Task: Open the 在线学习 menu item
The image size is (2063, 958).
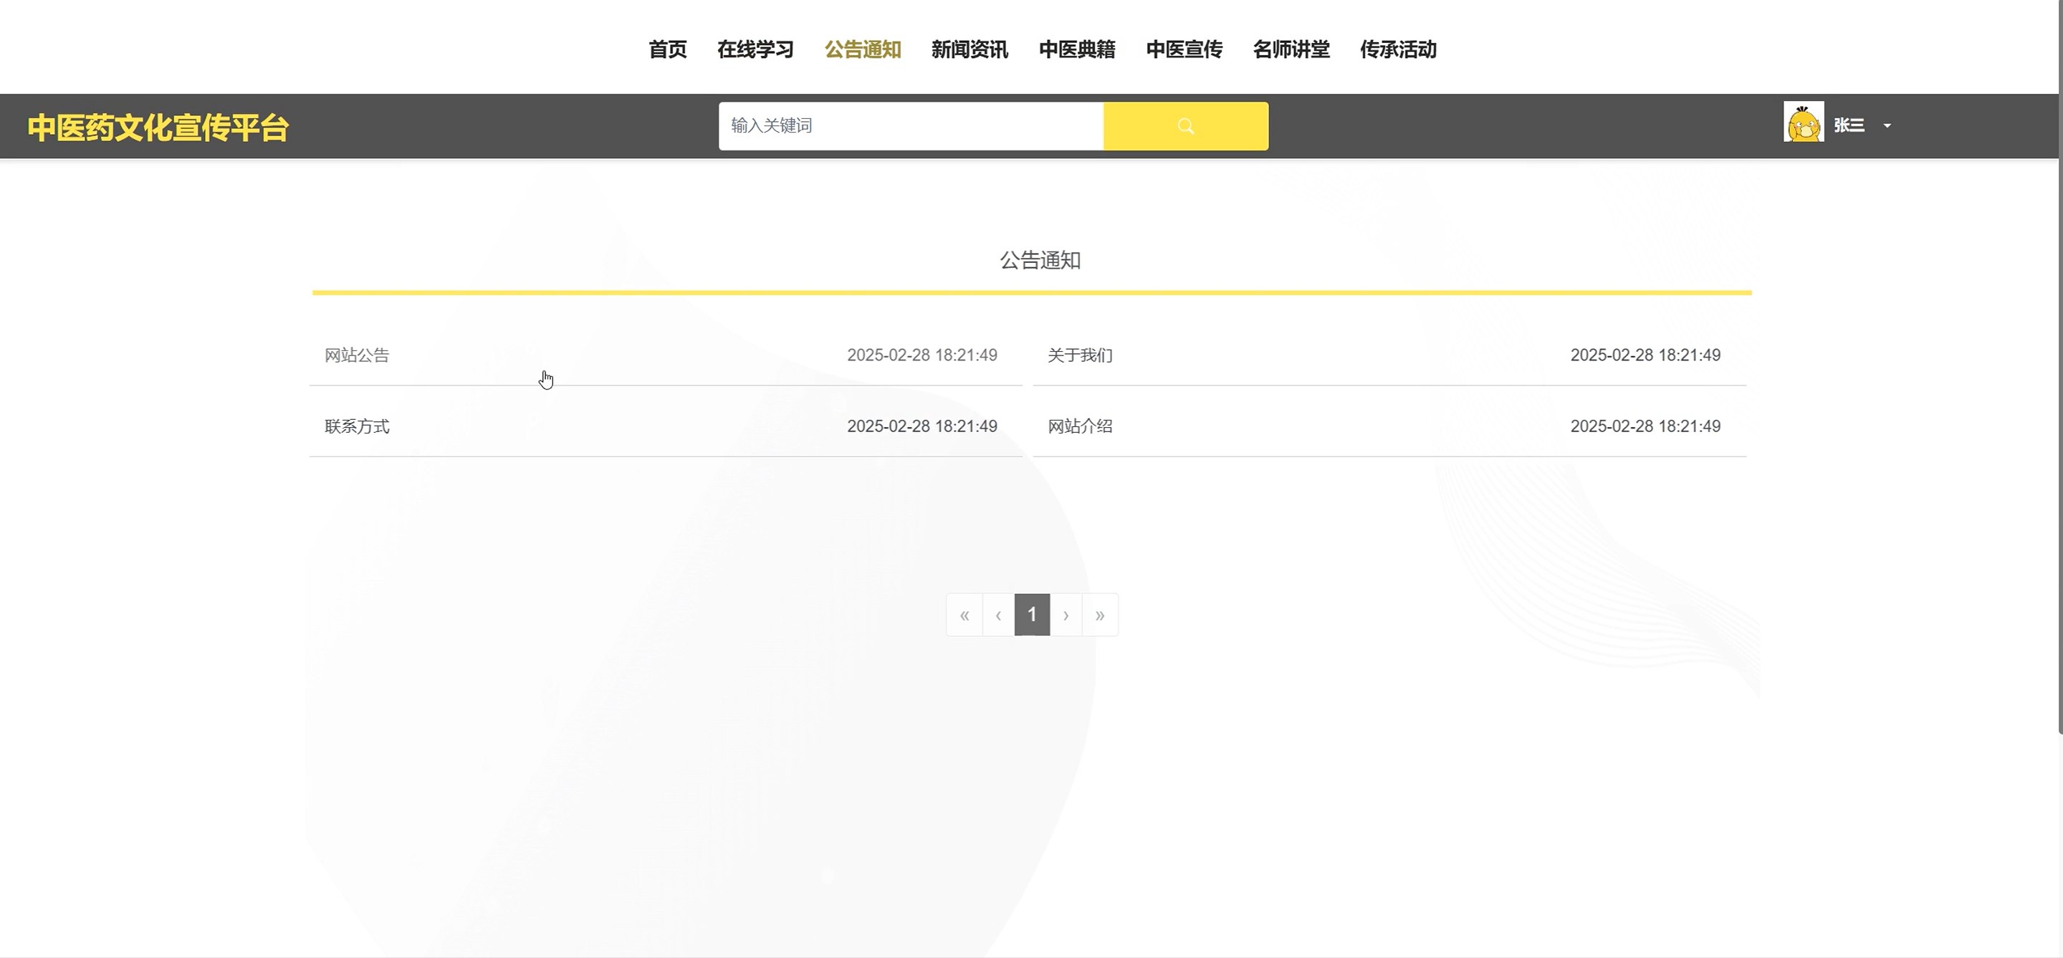Action: pos(755,49)
